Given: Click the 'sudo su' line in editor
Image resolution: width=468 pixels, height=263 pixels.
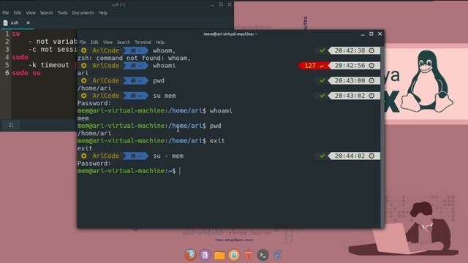Looking at the screenshot, I should click(26, 73).
